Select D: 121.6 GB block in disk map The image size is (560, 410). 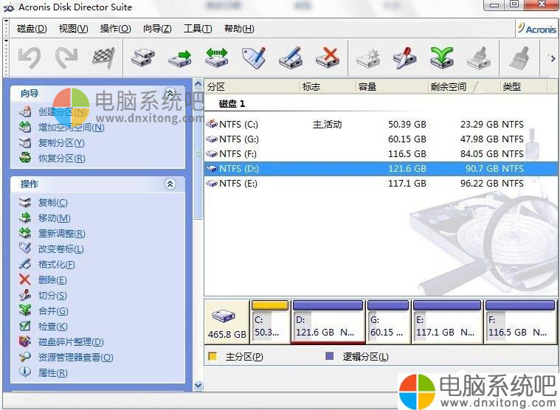pyautogui.click(x=328, y=322)
